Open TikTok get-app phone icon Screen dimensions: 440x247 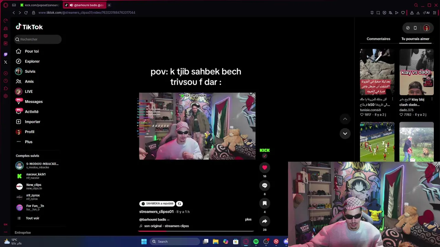click(415, 28)
